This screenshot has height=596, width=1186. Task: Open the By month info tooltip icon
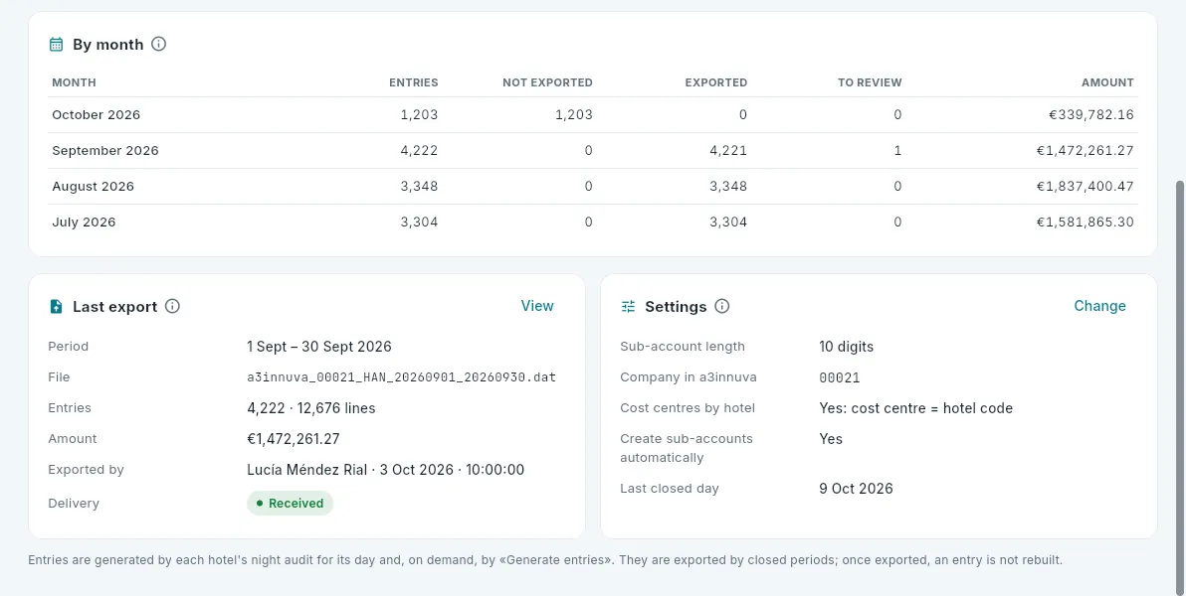[159, 44]
